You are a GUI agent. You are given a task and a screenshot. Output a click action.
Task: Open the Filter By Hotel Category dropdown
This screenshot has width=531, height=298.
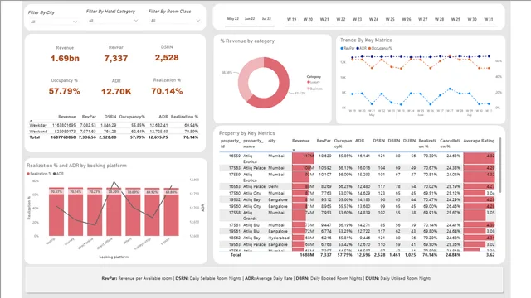click(x=113, y=21)
